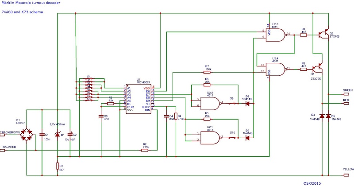Select the C2 10u/16V capacitor
This screenshot has height=186, width=354.
pyautogui.click(x=69, y=134)
